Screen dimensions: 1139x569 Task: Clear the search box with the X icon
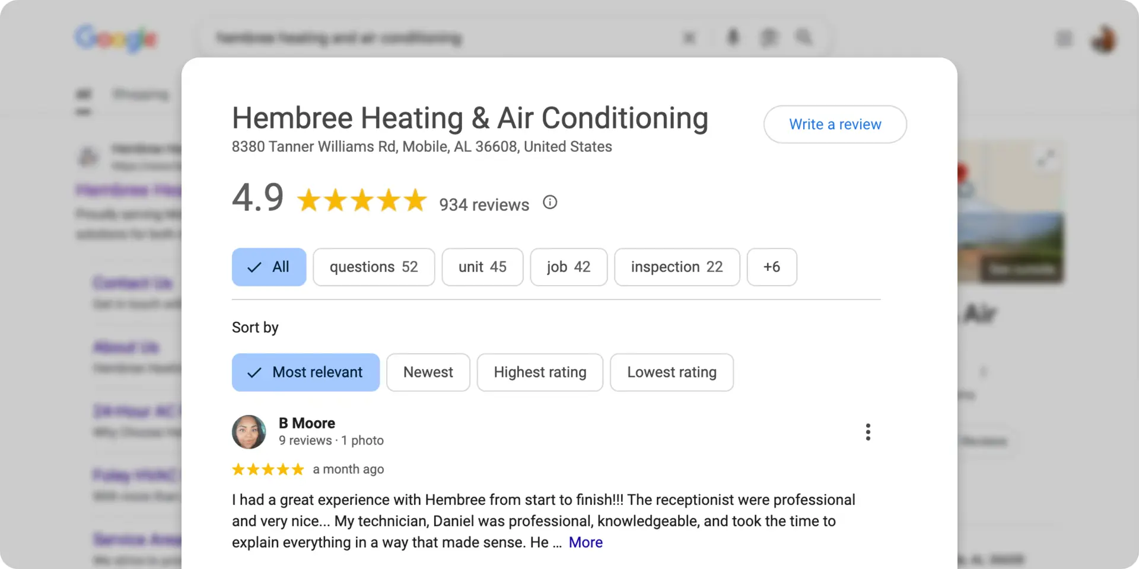click(689, 38)
